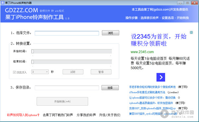The height and width of the screenshot is (122, 199).
Task: Open 分享我的铃声 link
Action: coord(86,115)
